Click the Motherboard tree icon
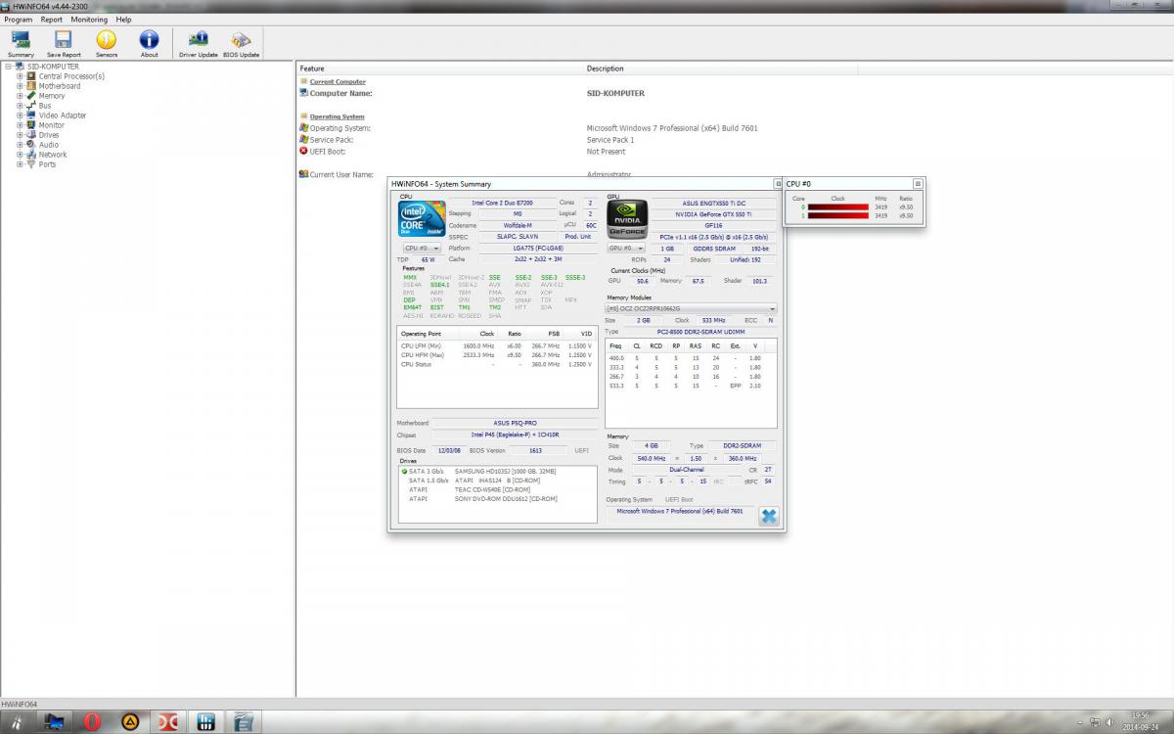Screen dimensions: 1174x734 click(x=32, y=86)
